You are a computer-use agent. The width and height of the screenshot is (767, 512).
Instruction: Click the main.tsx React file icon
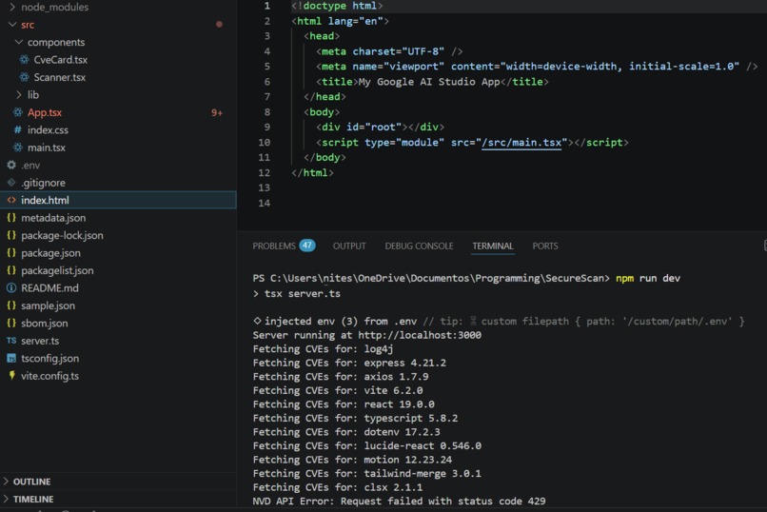click(18, 148)
